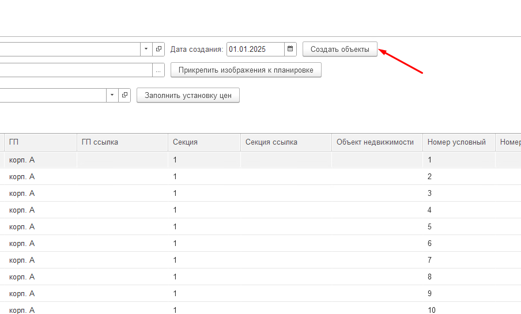This screenshot has width=521, height=314.
Task: Select ГП cell in row numbered 6
Action: [40, 243]
